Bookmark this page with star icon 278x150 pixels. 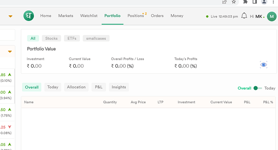[x=234, y=2]
